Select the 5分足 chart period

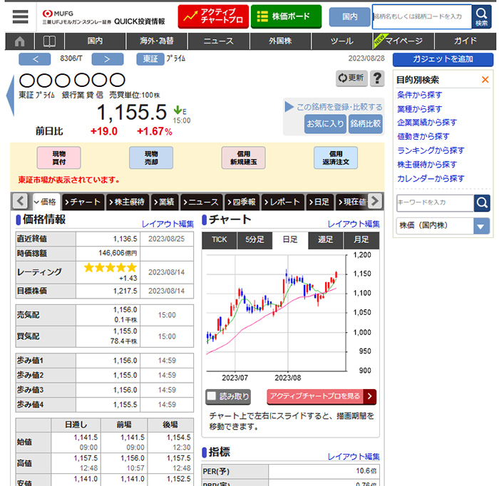(x=254, y=240)
